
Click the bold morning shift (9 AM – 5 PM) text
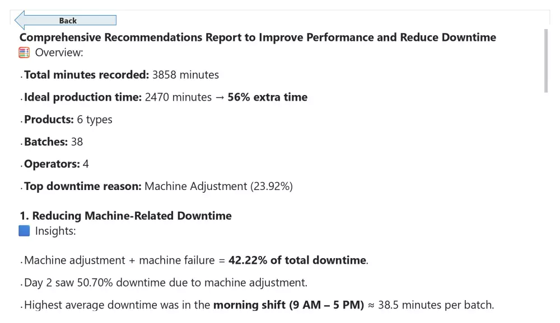(x=288, y=305)
